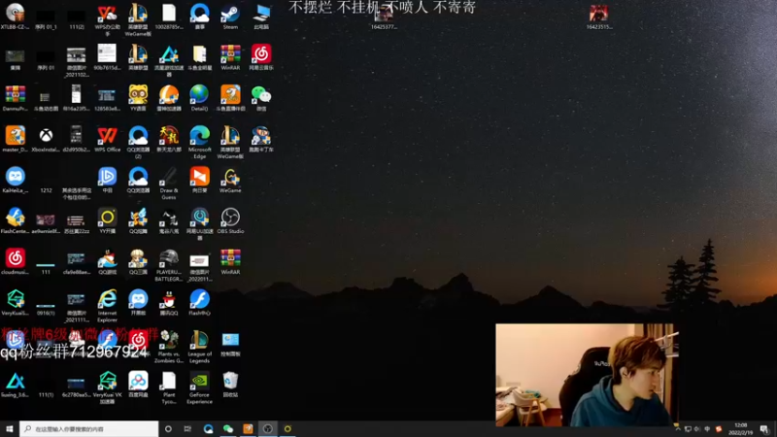Launch the GeForce Experience shortcut
Viewport: 777px width, 437px height.
(x=200, y=387)
